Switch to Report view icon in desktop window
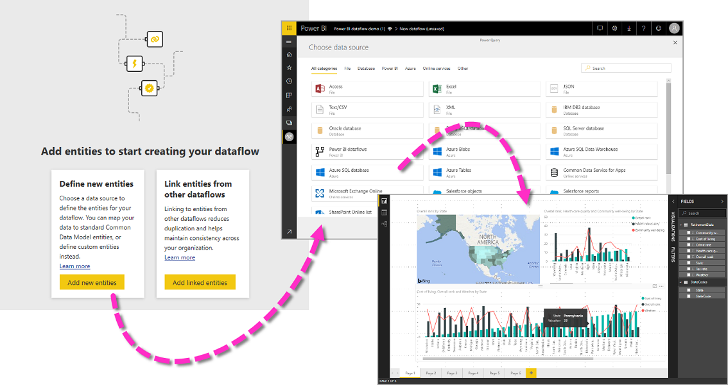 click(x=384, y=201)
